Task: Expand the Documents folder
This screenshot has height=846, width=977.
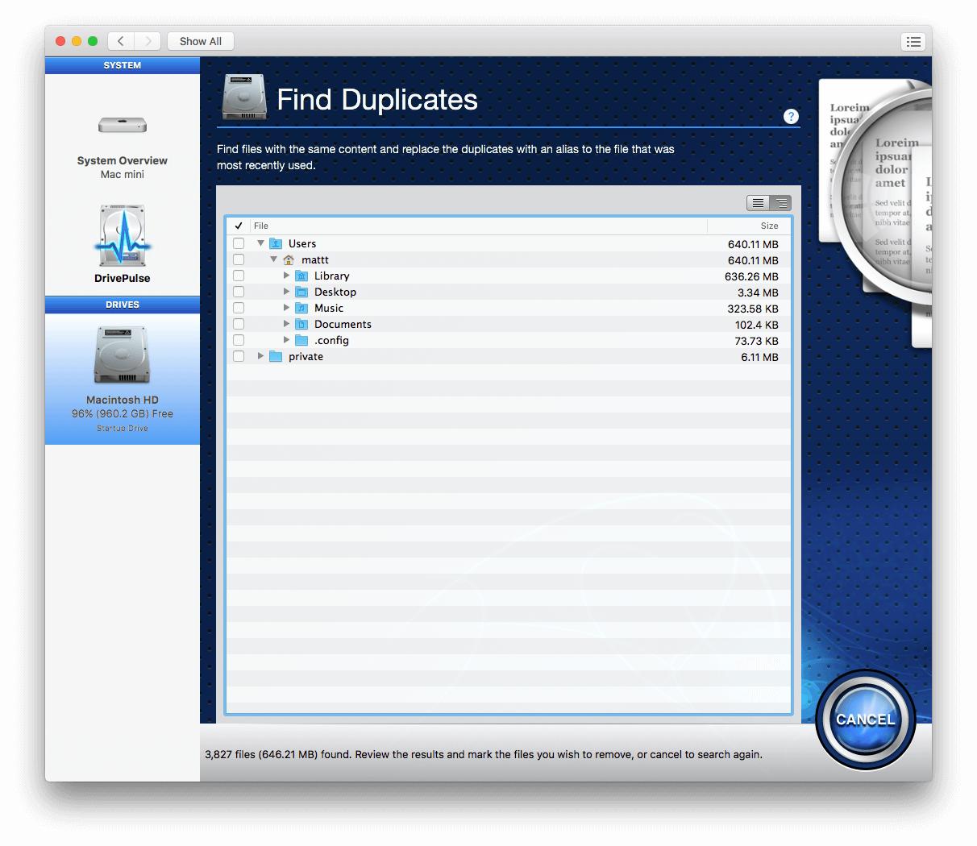Action: tap(286, 324)
